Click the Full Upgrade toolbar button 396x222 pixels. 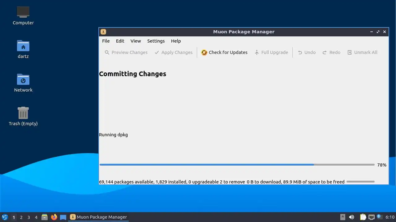point(271,52)
